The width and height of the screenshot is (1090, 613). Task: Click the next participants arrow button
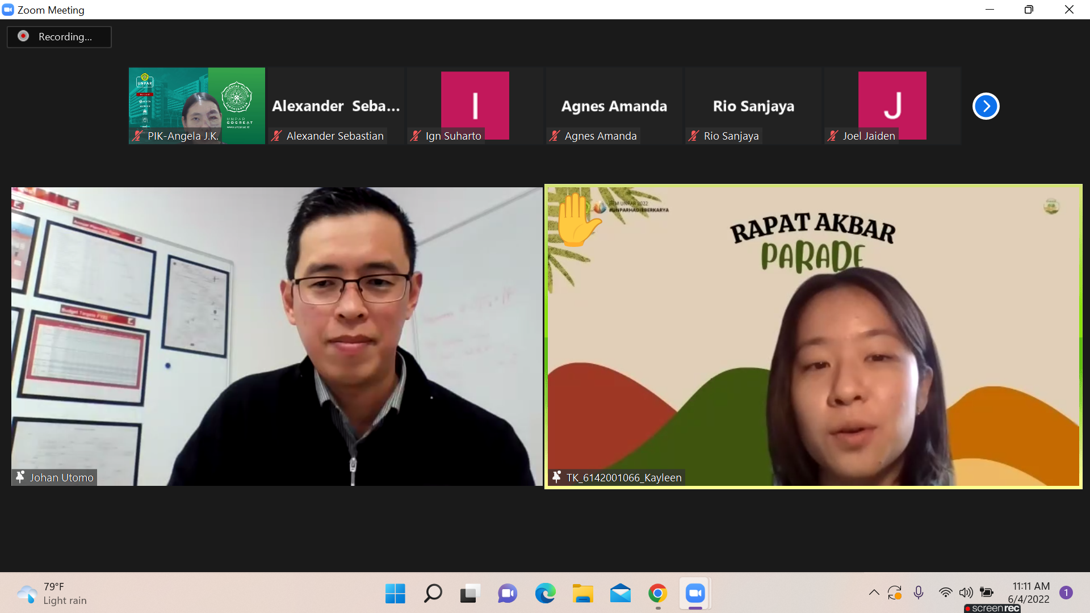point(986,106)
